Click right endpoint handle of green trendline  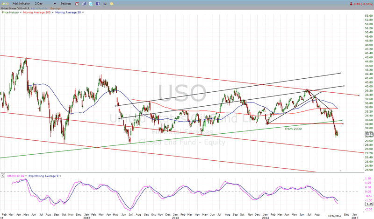pos(342,120)
